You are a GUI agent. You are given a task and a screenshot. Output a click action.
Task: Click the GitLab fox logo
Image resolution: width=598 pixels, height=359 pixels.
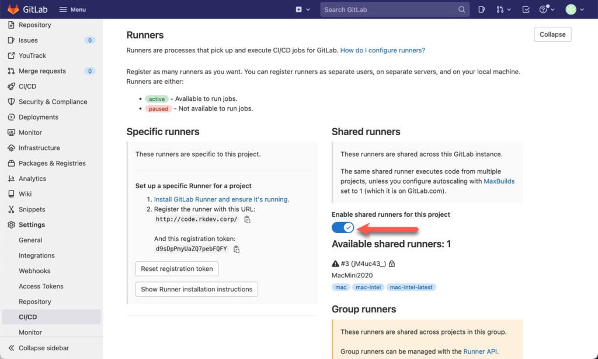tap(13, 9)
